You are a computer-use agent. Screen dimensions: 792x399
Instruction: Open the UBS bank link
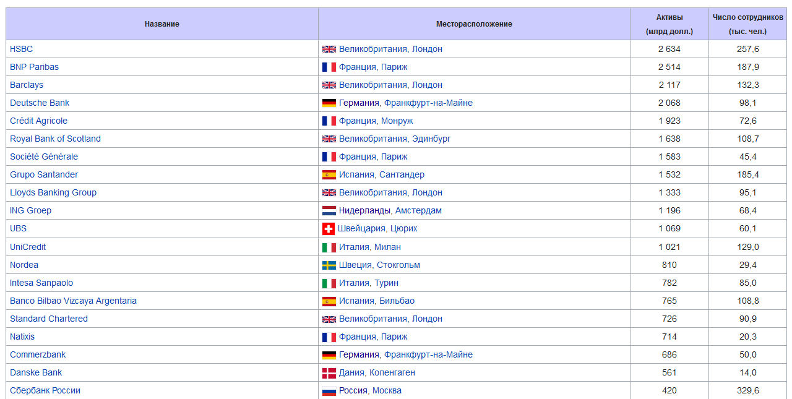(18, 228)
